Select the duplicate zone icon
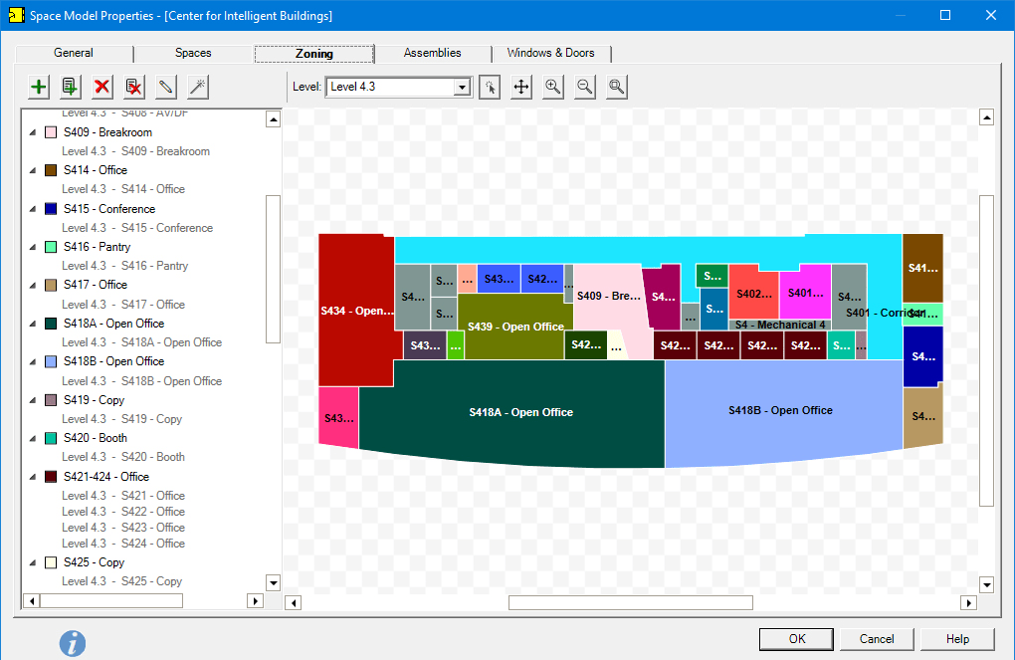 pos(69,87)
